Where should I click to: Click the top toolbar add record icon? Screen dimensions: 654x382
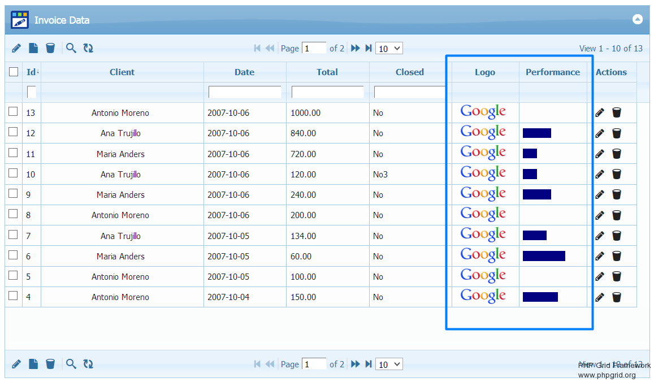pyautogui.click(x=33, y=48)
